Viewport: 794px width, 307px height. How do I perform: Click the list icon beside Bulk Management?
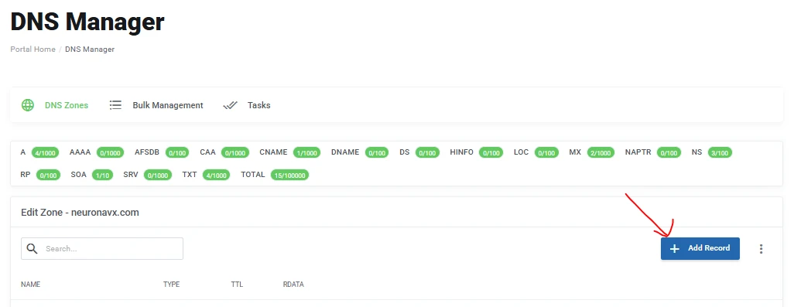coord(115,105)
